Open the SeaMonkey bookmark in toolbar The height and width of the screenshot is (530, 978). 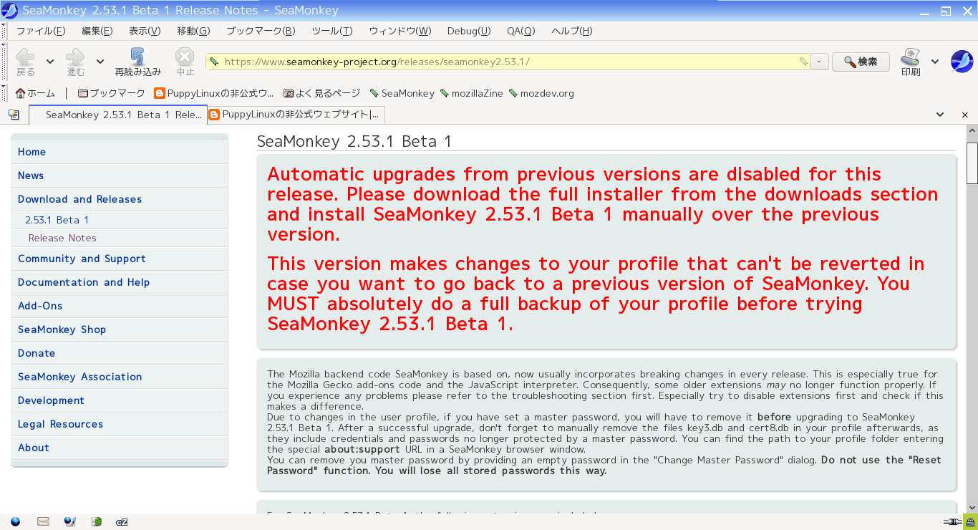[402, 93]
